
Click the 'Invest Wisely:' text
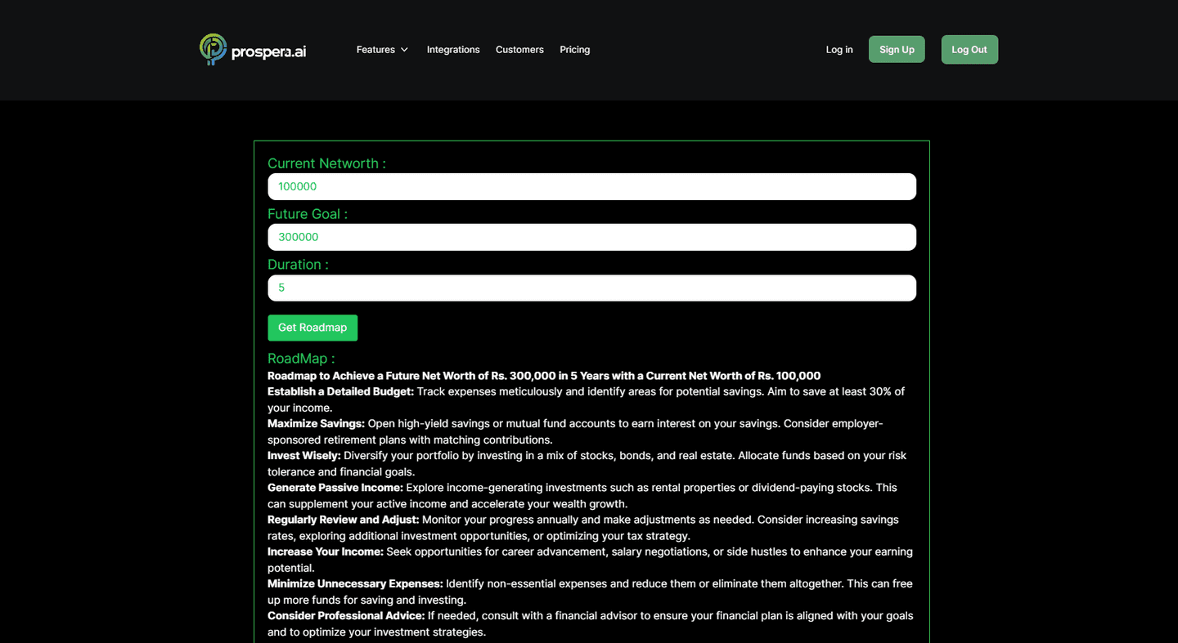coord(304,455)
